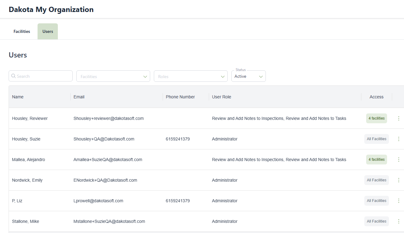Viewport: 404px width, 233px height.
Task: Click email Shousley+reviewer@dakotasoft.com
Action: [x=109, y=118]
